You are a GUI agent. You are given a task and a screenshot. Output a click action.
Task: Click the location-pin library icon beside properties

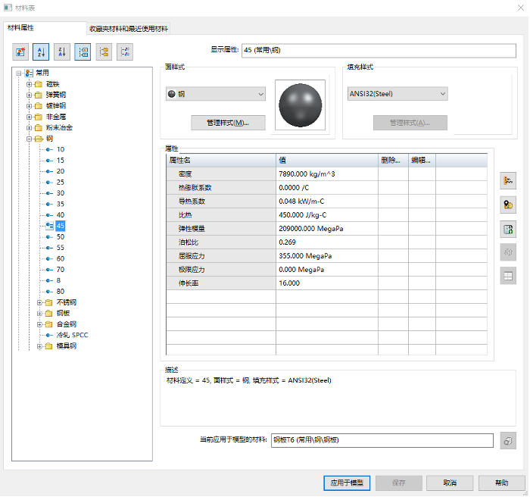[507, 205]
